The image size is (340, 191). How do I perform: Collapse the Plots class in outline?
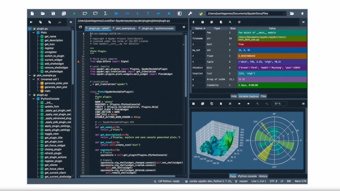click(34, 33)
